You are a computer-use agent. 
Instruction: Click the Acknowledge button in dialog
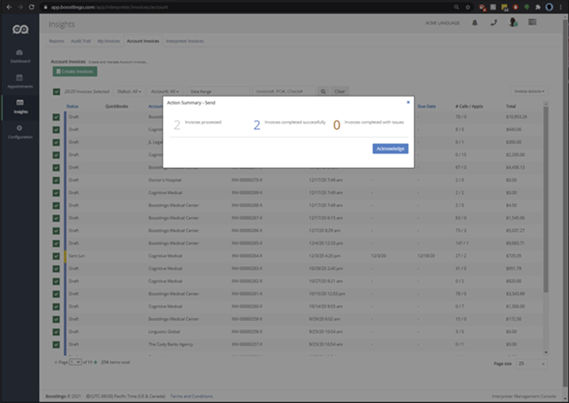pyautogui.click(x=390, y=148)
